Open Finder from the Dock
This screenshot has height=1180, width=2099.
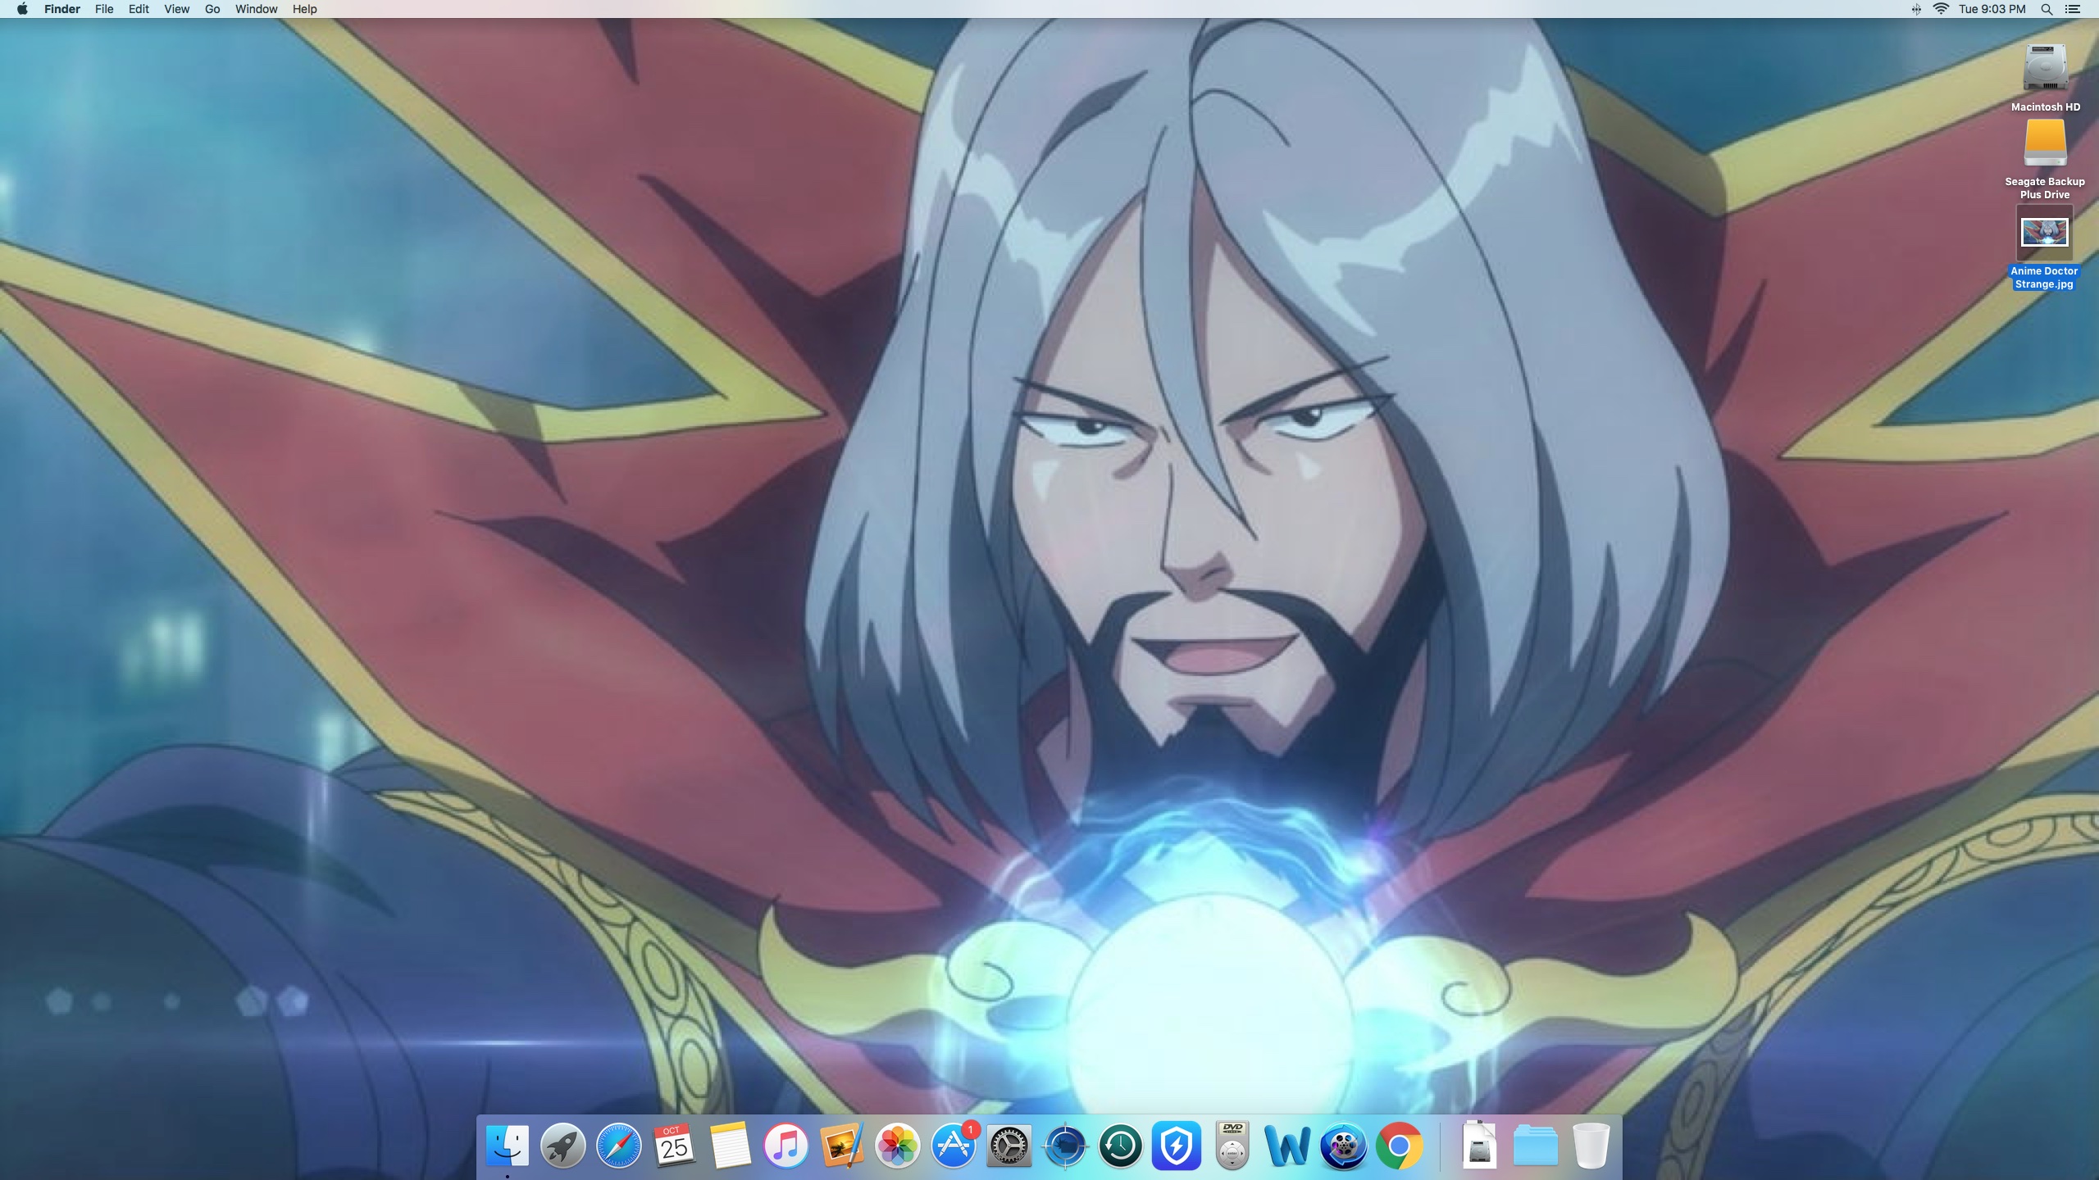[508, 1146]
